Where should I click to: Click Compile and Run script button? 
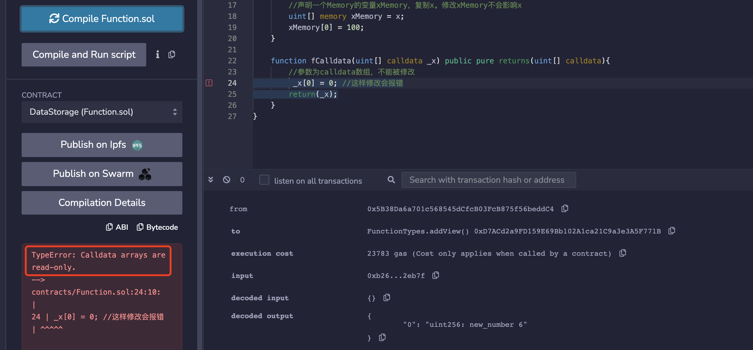tap(84, 55)
